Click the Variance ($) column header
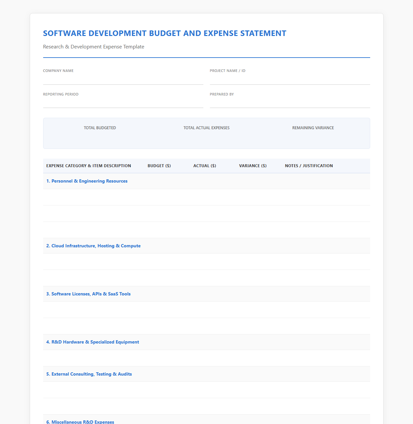Image resolution: width=413 pixels, height=424 pixels. click(253, 166)
